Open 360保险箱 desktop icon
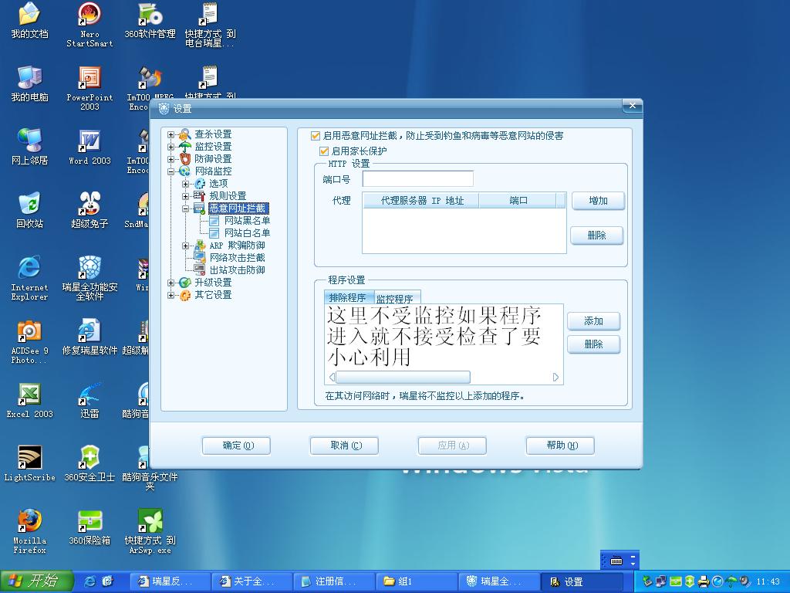The image size is (790, 593). point(89,521)
